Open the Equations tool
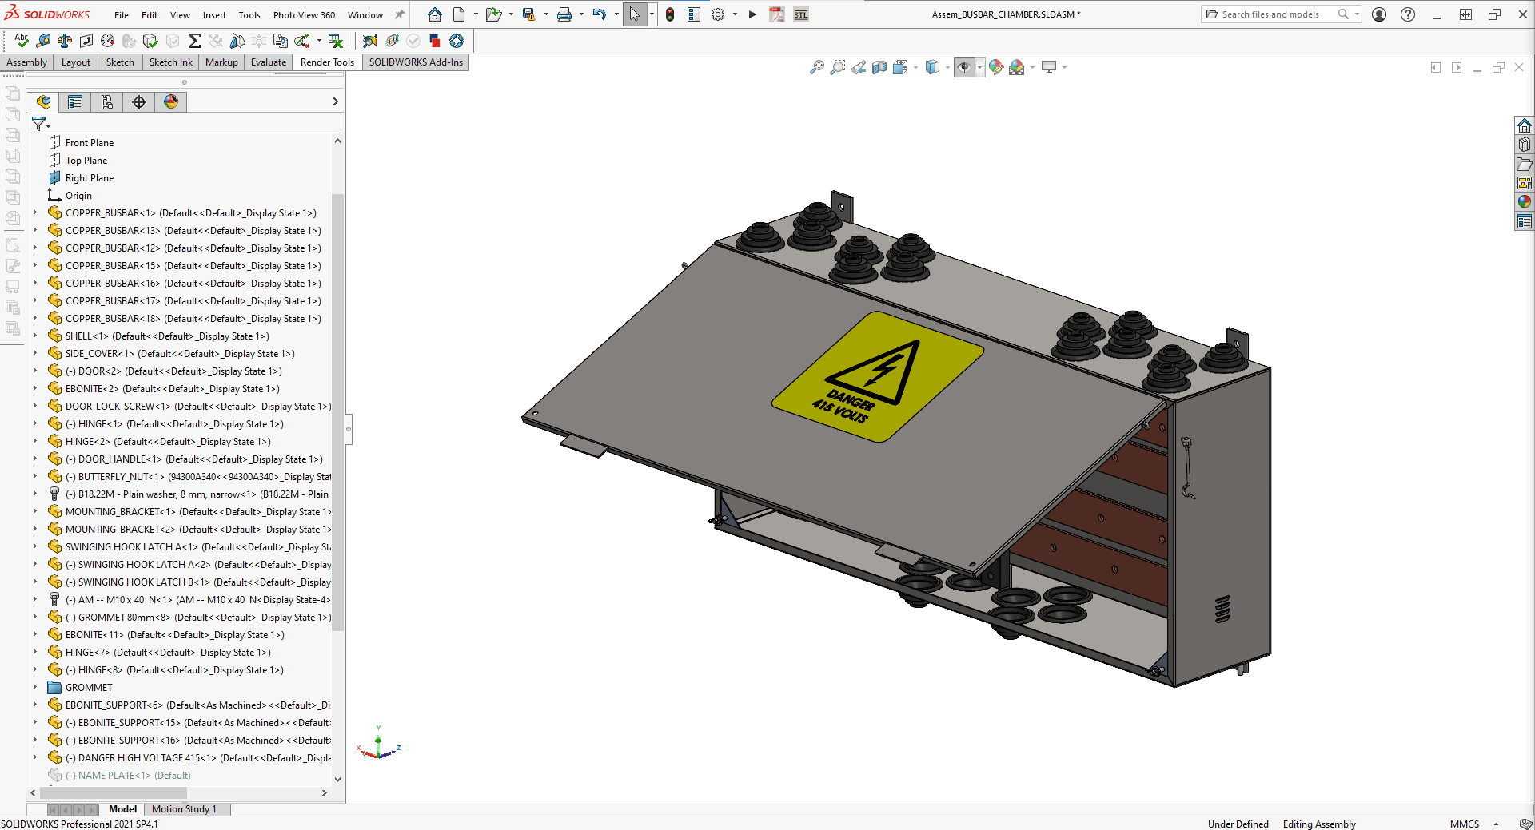This screenshot has width=1535, height=830. click(x=194, y=41)
